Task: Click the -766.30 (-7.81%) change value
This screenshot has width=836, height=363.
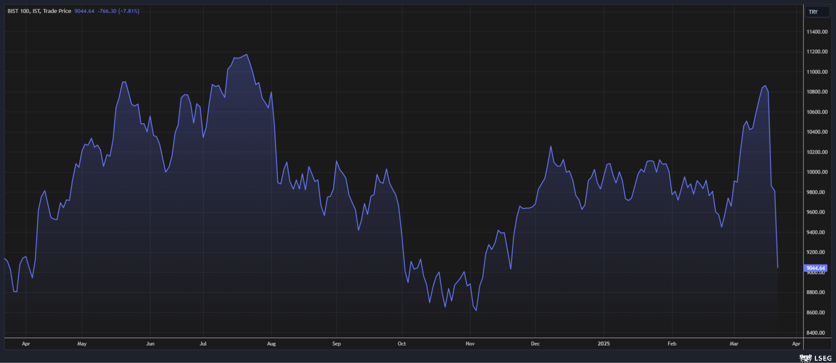Action: [x=119, y=11]
